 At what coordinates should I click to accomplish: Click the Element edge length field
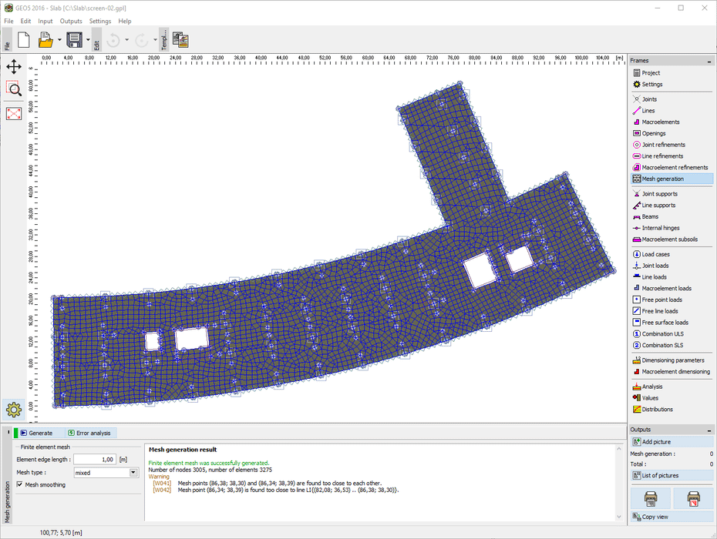pos(95,460)
